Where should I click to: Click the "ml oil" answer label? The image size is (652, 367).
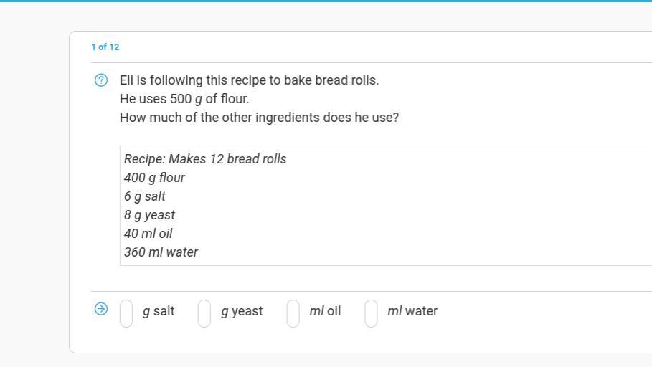(x=325, y=311)
